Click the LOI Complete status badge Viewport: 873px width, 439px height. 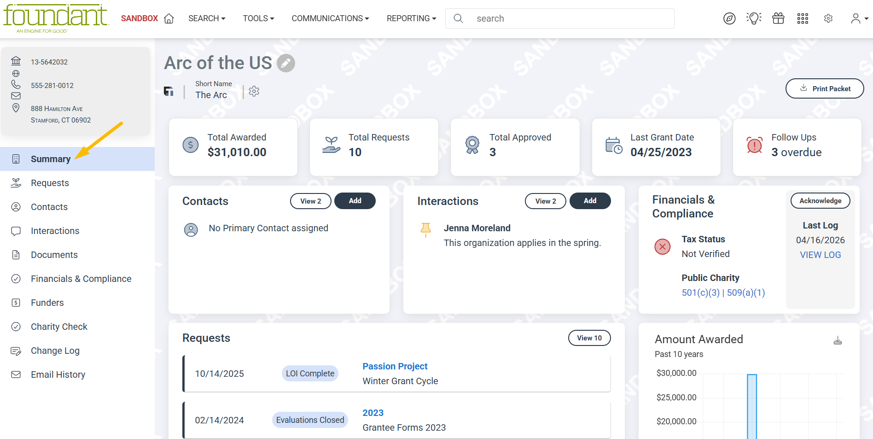(310, 374)
